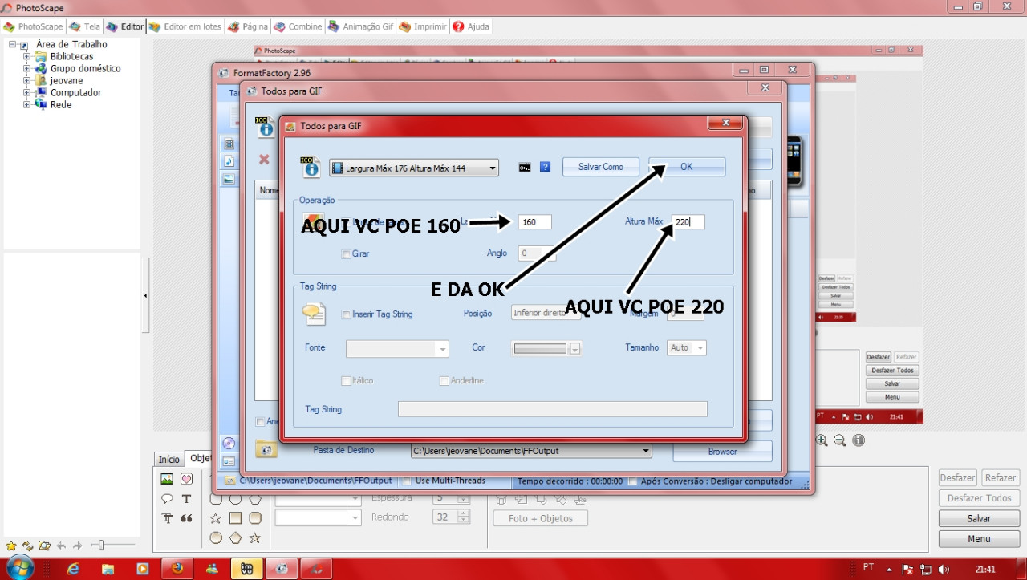Add a photo object using picture icon
1027x580 pixels.
pos(167,479)
